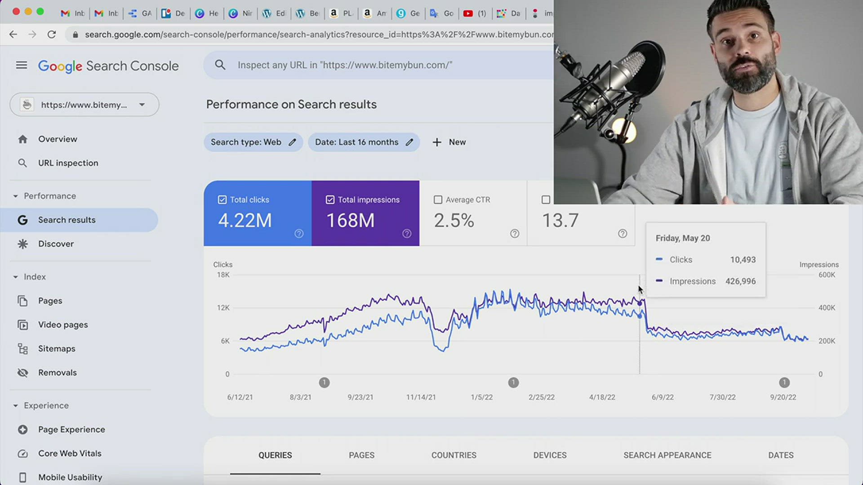This screenshot has height=485, width=863.
Task: Click the Inspect any URL search field
Action: (x=378, y=65)
